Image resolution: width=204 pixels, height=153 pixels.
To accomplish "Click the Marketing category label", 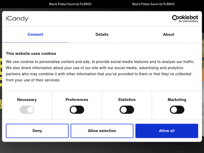I will tap(177, 100).
